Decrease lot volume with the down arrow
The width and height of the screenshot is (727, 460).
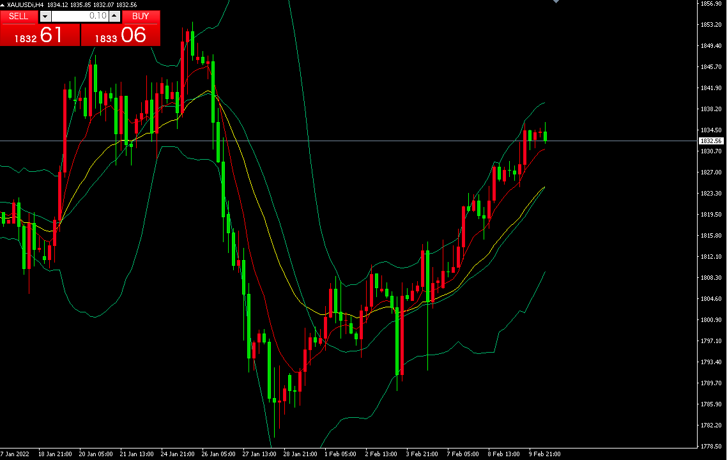tap(45, 16)
